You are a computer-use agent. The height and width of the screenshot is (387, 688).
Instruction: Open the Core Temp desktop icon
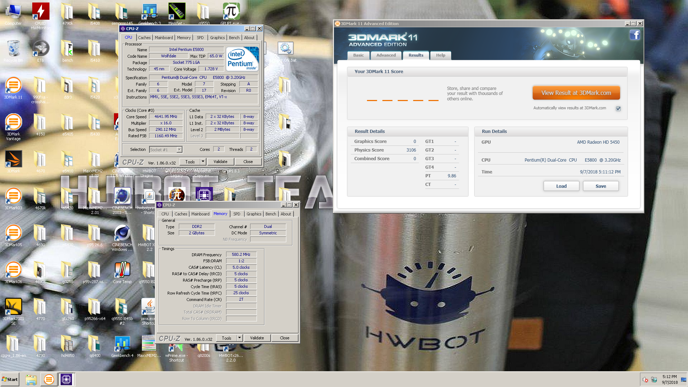coord(122,272)
